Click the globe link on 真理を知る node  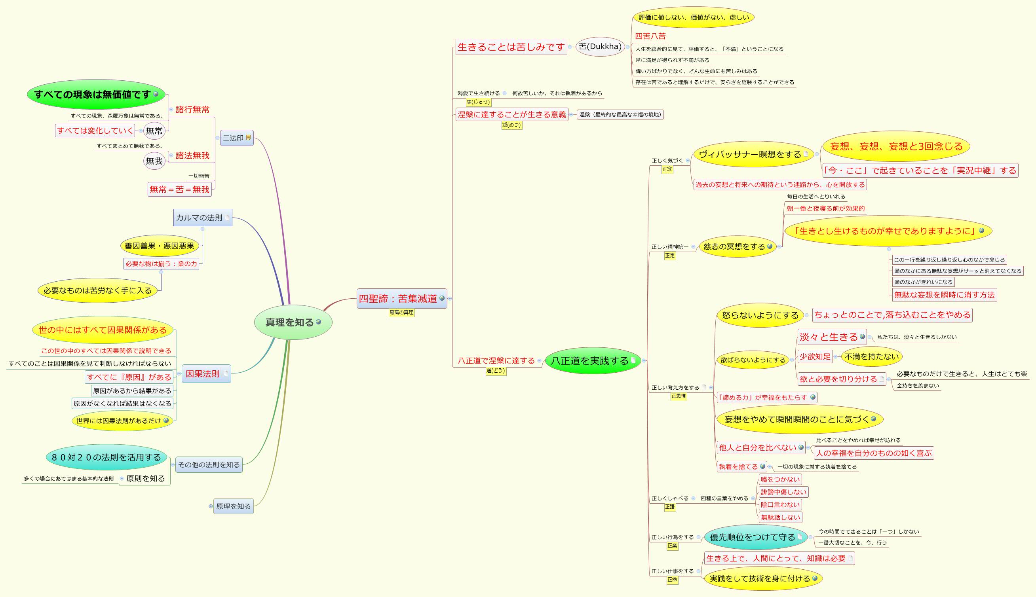point(318,322)
